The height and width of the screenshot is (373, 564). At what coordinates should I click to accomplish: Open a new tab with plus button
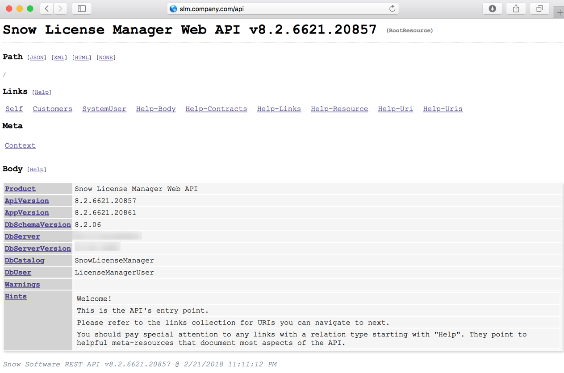coord(559,12)
